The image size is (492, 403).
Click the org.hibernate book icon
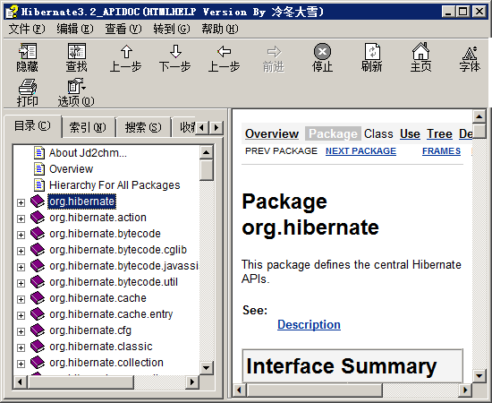38,201
